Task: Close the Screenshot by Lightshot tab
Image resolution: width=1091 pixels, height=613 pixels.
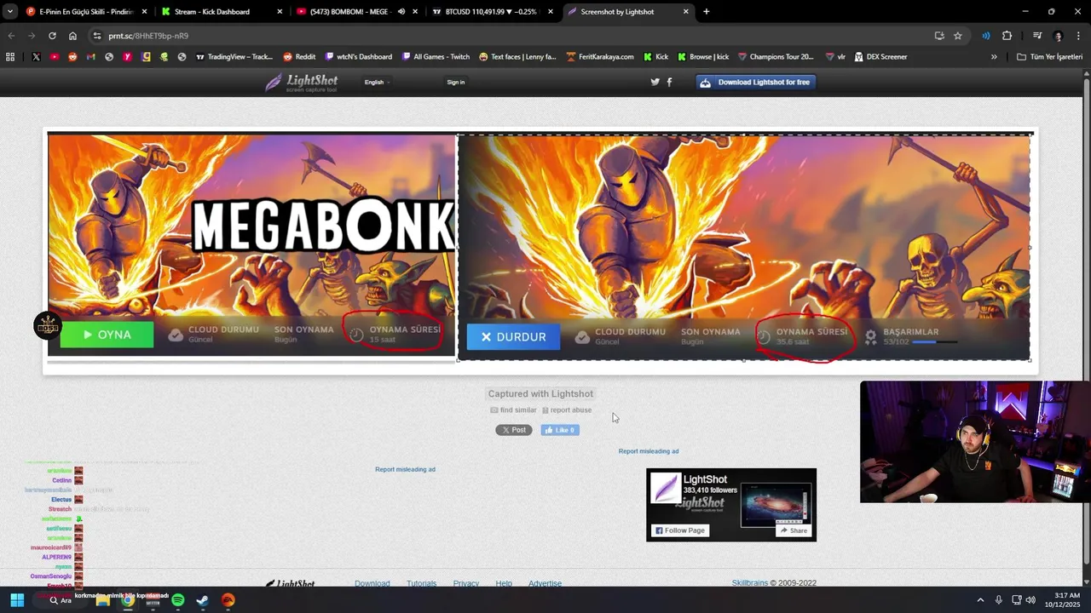Action: [x=685, y=12]
